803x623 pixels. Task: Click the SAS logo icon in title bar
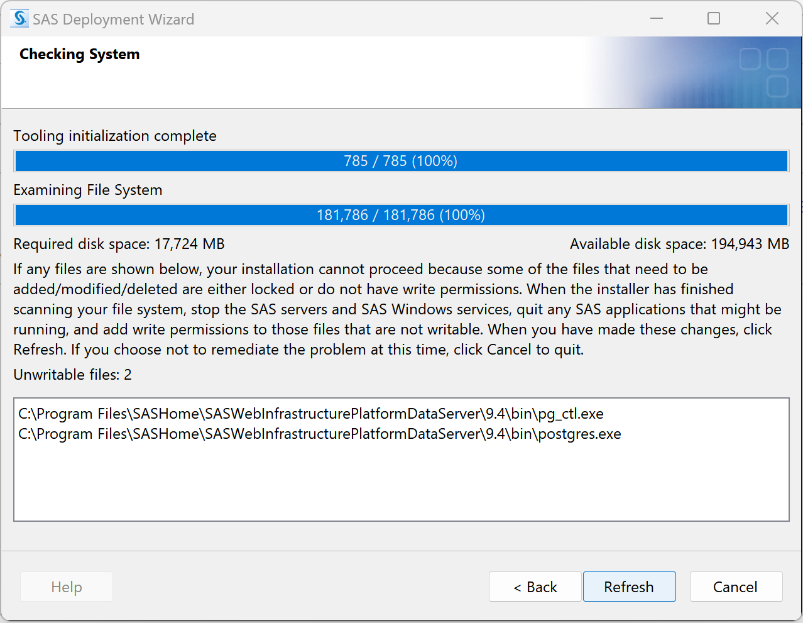point(19,19)
